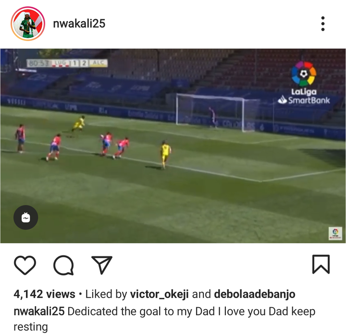
Task: Tap the 'Liked by' text
Action: coord(106,294)
